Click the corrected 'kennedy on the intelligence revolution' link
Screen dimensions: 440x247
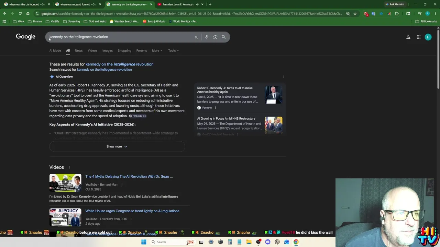tap(120, 64)
